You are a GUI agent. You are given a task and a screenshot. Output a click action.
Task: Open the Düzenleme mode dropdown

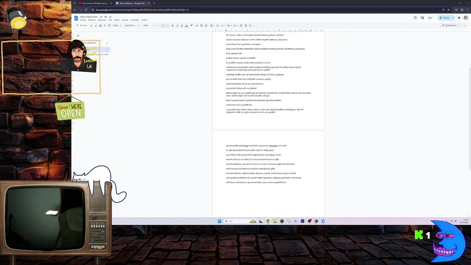pos(450,25)
